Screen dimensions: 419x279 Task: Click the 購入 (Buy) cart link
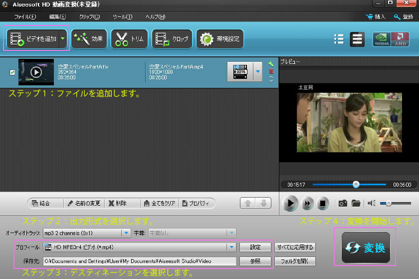click(x=376, y=17)
